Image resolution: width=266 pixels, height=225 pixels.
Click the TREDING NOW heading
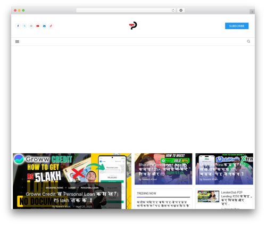[146, 194]
